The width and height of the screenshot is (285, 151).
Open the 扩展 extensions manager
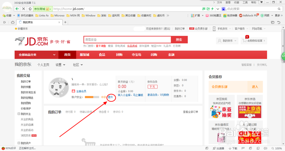(x=196, y=16)
